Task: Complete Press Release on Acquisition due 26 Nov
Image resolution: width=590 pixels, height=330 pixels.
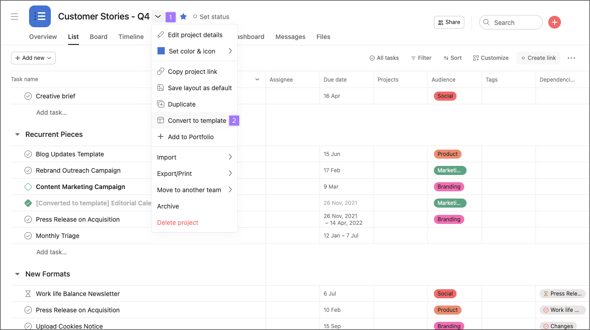Action: 28,219
